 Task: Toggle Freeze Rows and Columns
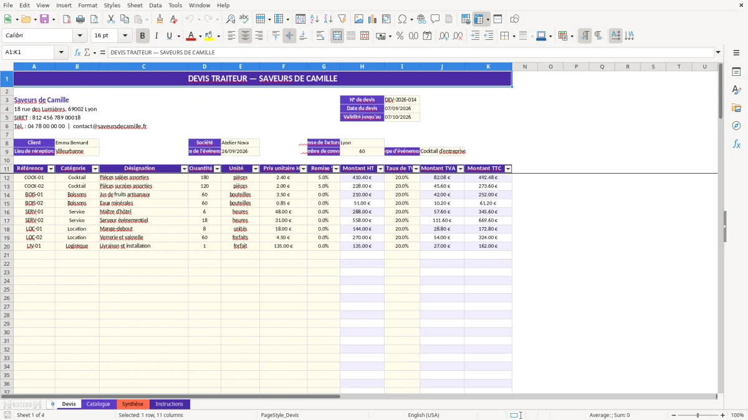pos(479,19)
